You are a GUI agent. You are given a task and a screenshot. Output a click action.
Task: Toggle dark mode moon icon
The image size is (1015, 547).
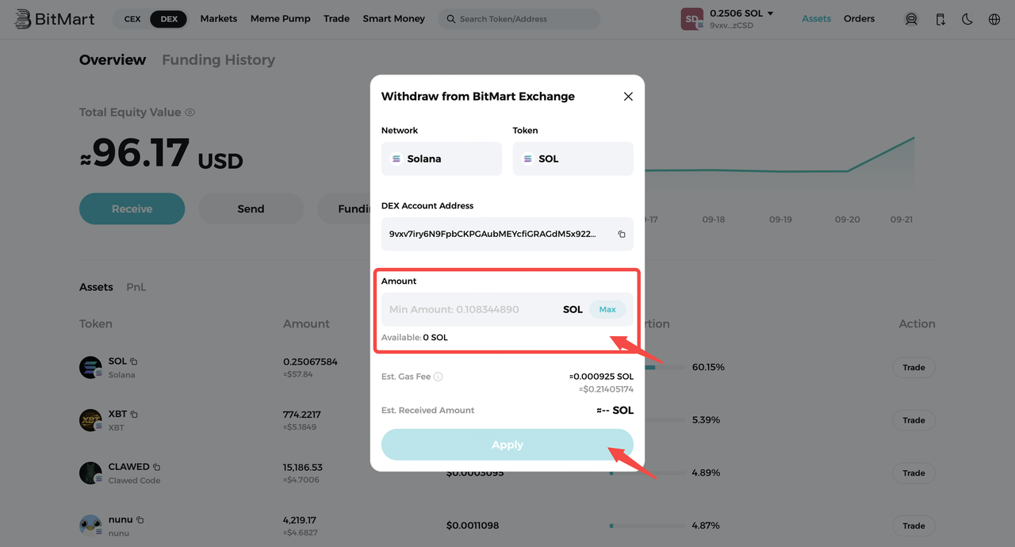(967, 19)
